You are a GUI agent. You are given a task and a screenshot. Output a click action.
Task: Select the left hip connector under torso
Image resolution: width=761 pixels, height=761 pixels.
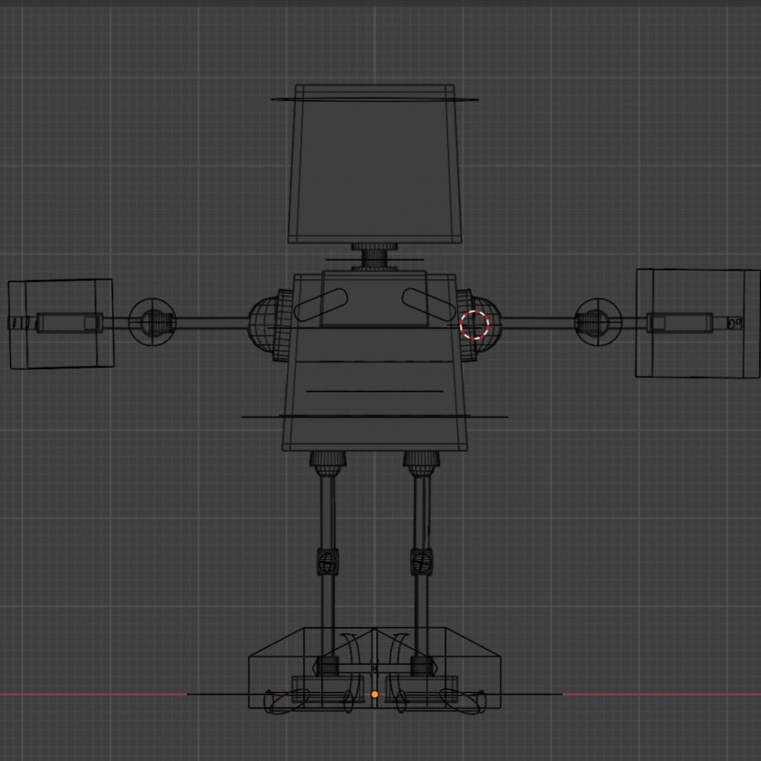click(328, 462)
